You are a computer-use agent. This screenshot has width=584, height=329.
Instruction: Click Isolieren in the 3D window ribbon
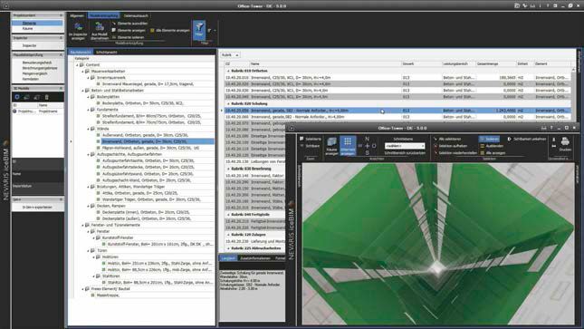(x=490, y=140)
